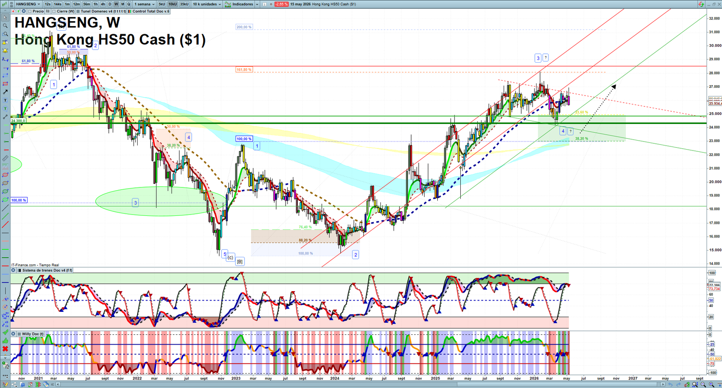This screenshot has height=388, width=722.
Task: Select the green T speech bubble tool
Action: (5, 109)
